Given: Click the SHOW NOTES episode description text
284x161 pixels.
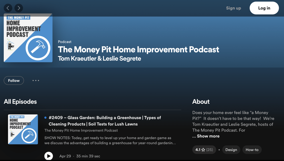Looking at the screenshot, I should coord(110,140).
